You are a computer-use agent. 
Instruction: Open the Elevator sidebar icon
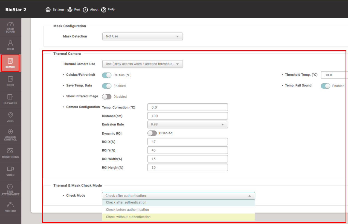click(10, 97)
